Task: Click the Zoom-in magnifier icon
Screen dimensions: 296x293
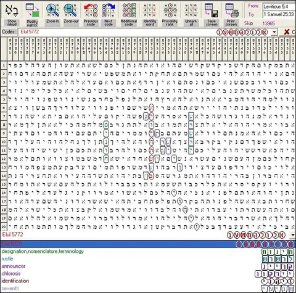Action: pos(52,10)
